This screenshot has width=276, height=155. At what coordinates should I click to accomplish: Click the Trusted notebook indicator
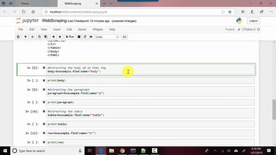tap(229, 29)
